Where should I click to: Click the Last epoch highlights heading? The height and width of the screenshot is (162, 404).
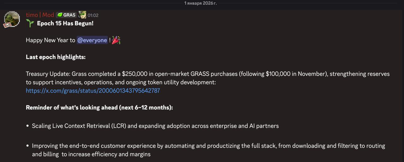click(x=56, y=57)
